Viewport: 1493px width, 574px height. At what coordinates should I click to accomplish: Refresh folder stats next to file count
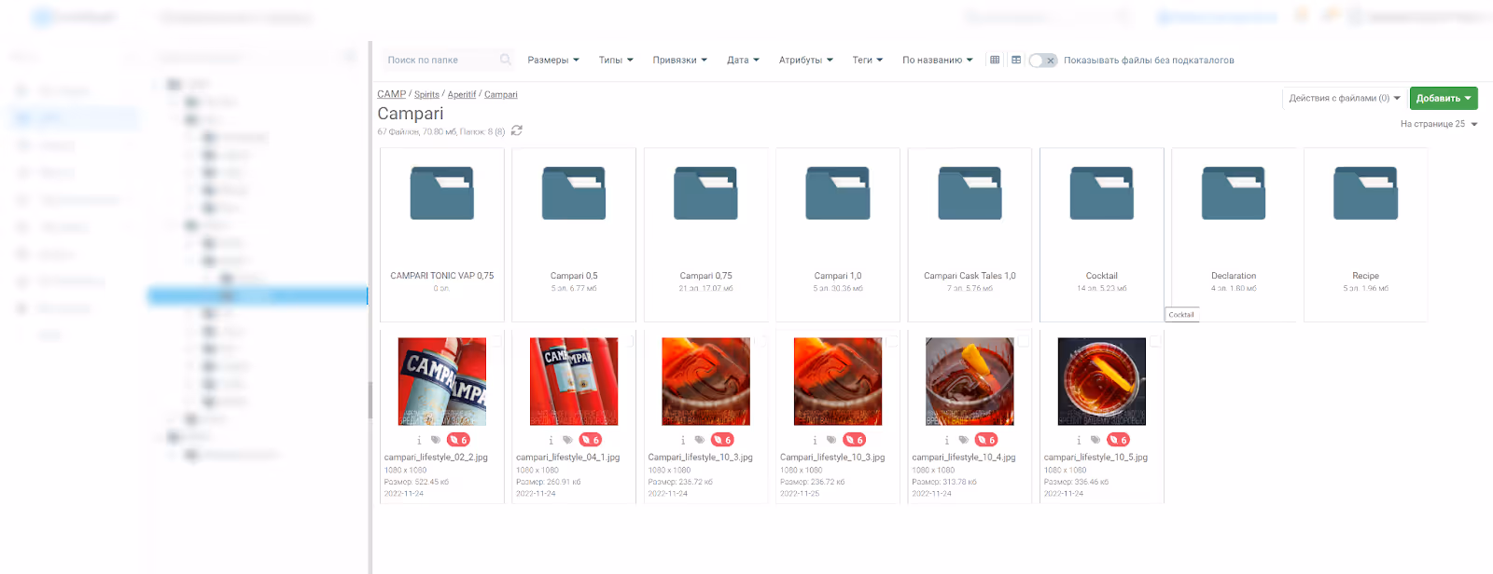tap(517, 130)
